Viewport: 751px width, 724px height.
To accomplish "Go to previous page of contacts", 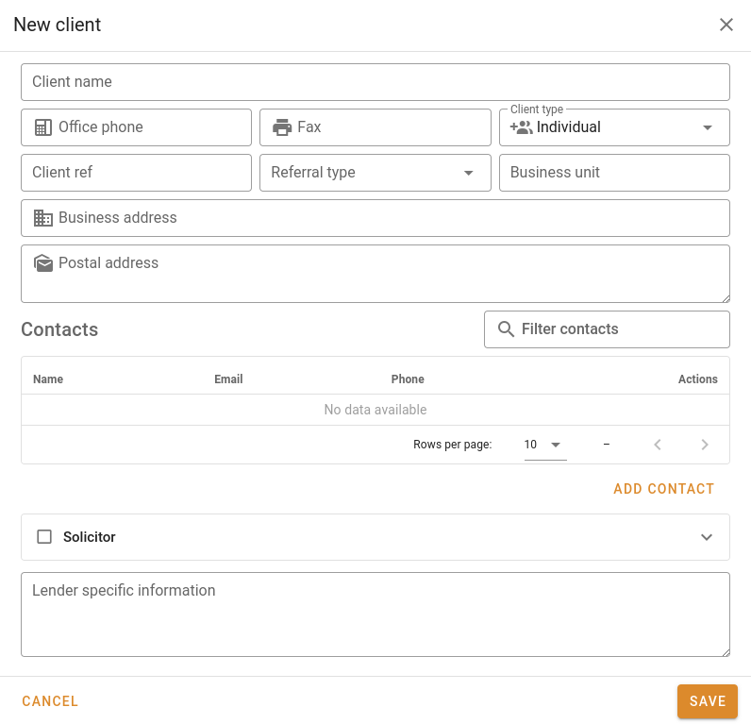I will point(658,445).
